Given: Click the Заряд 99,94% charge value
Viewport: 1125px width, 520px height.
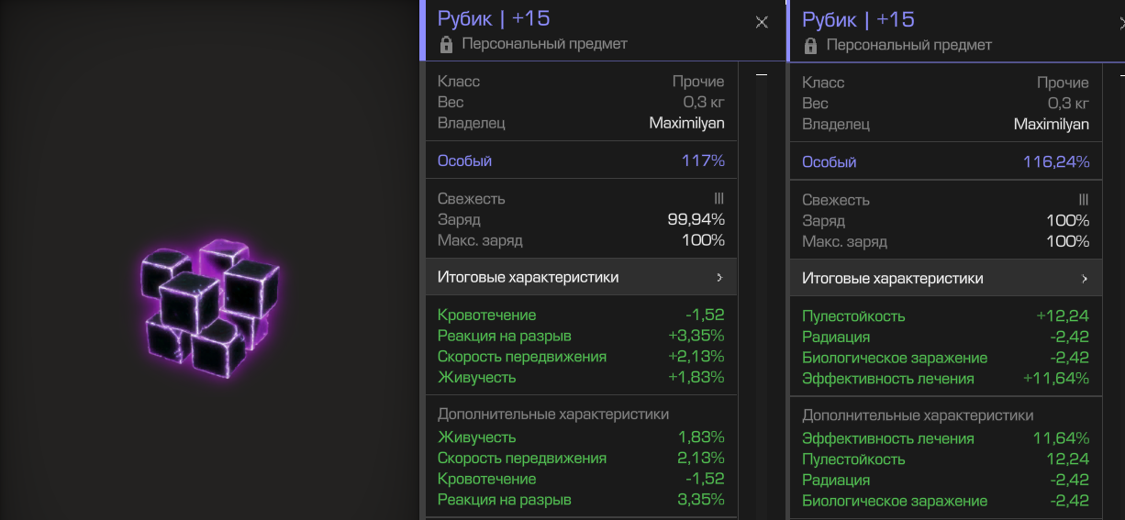Looking at the screenshot, I should [696, 220].
